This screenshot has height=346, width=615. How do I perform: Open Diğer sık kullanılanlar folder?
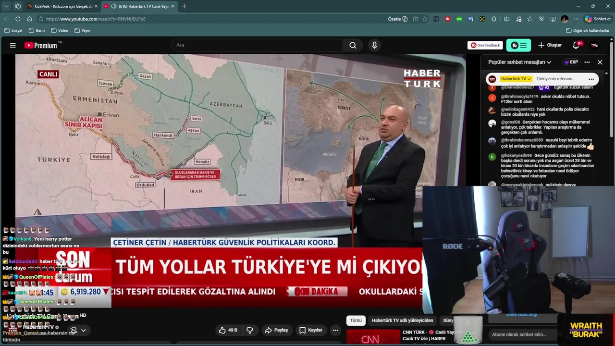click(x=588, y=30)
